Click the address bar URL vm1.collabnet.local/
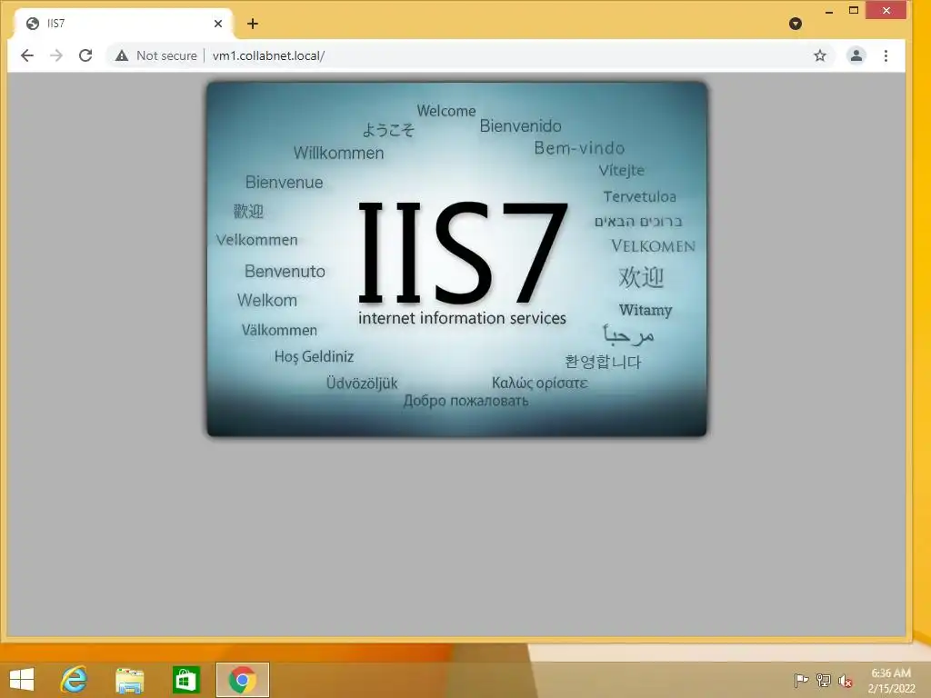This screenshot has height=698, width=931. [x=268, y=55]
